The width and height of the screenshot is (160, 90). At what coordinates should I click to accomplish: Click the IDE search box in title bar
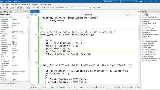pyautogui.click(x=129, y=2)
